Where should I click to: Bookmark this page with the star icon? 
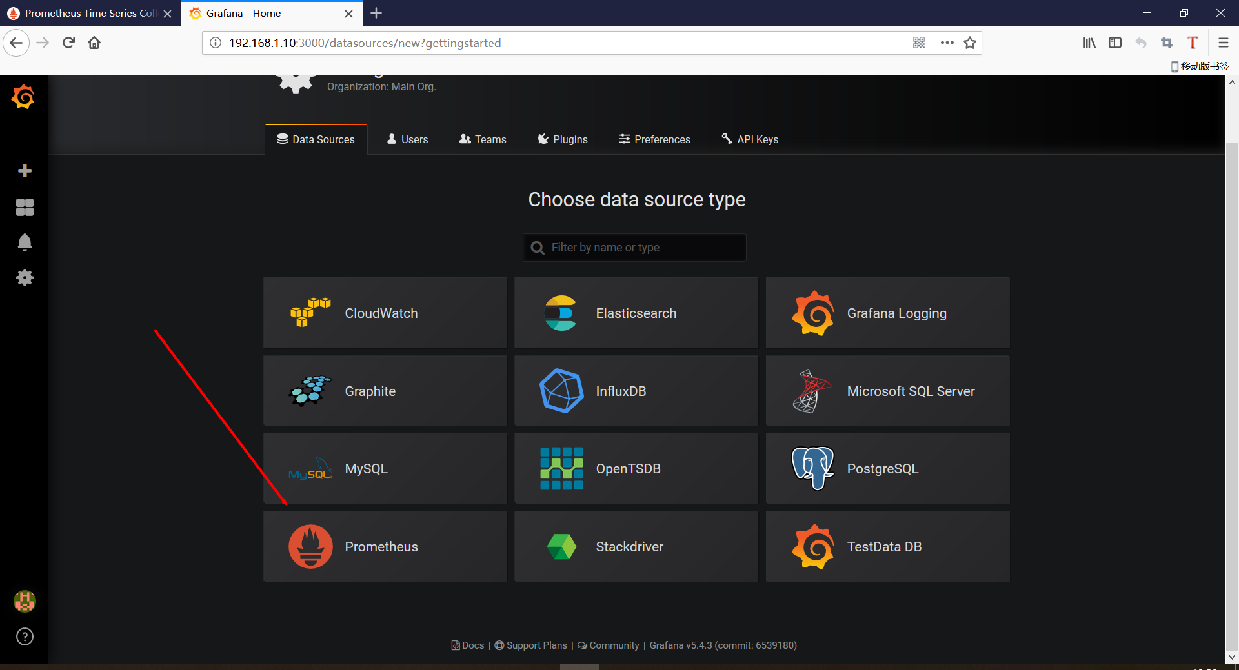[969, 43]
